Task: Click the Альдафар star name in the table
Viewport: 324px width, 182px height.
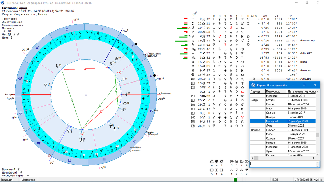Action: pos(307,40)
